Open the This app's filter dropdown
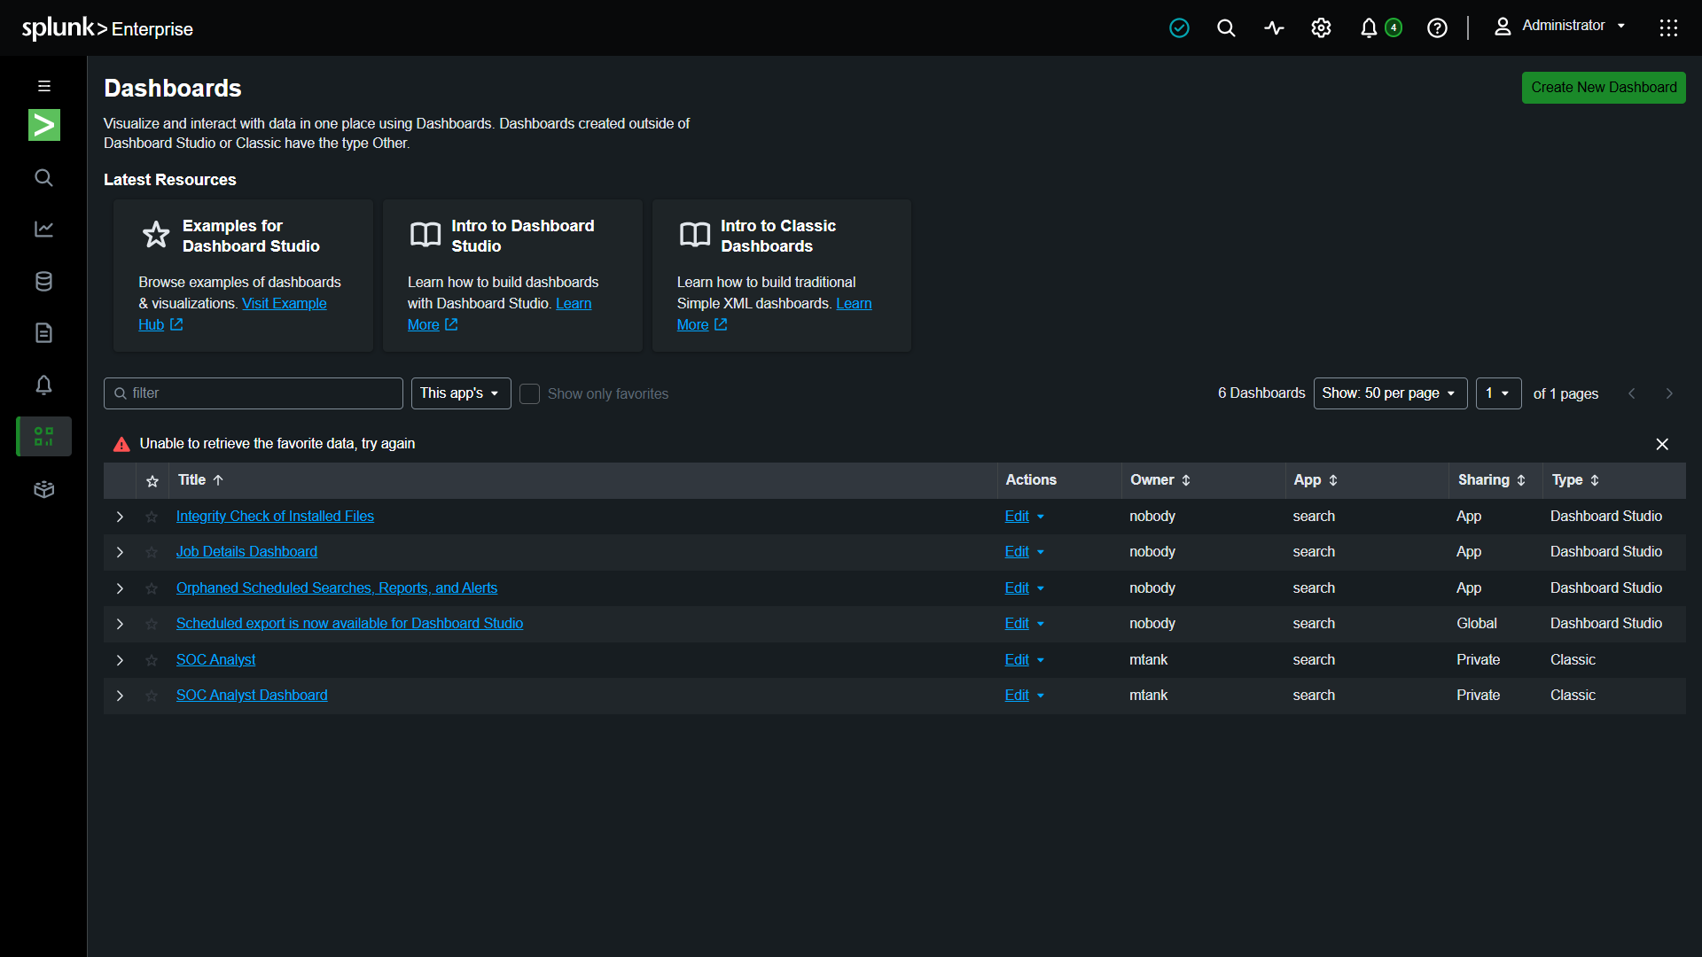 tap(461, 393)
